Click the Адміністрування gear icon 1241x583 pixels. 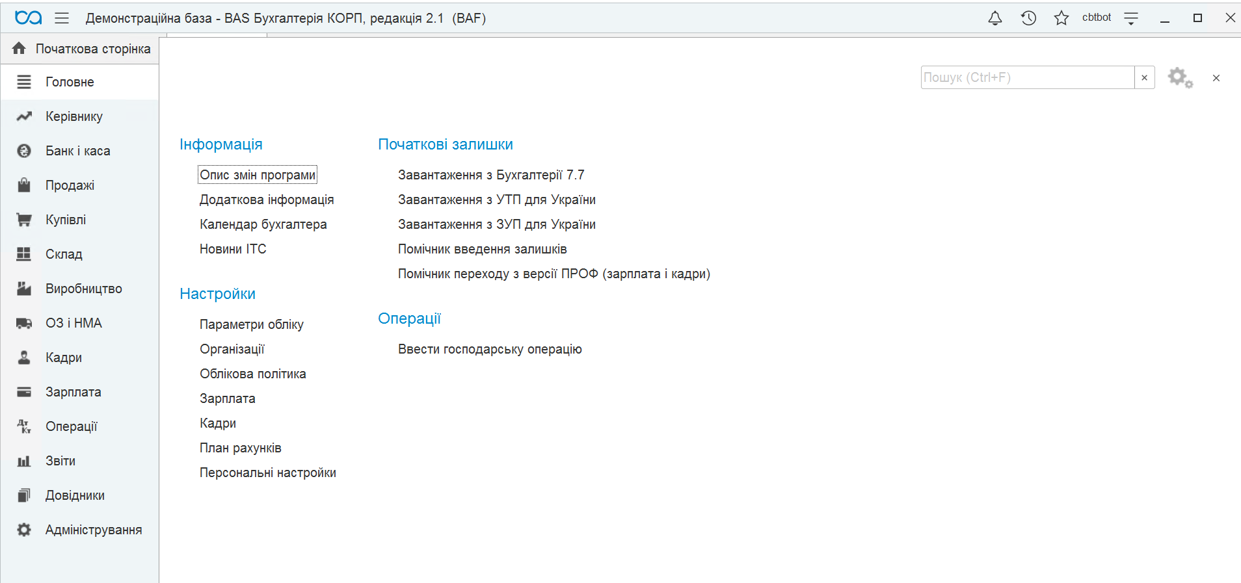[24, 530]
